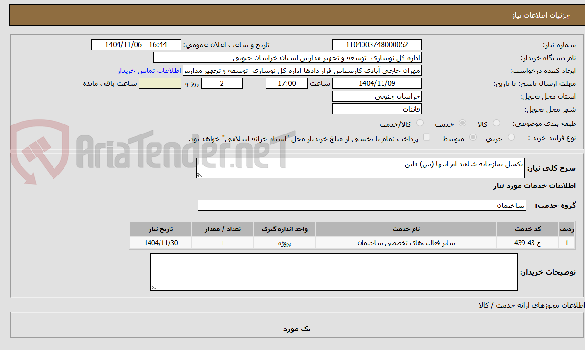585x350 pixels.
Task: Click the deadline time field 17:00
Action: click(x=287, y=83)
